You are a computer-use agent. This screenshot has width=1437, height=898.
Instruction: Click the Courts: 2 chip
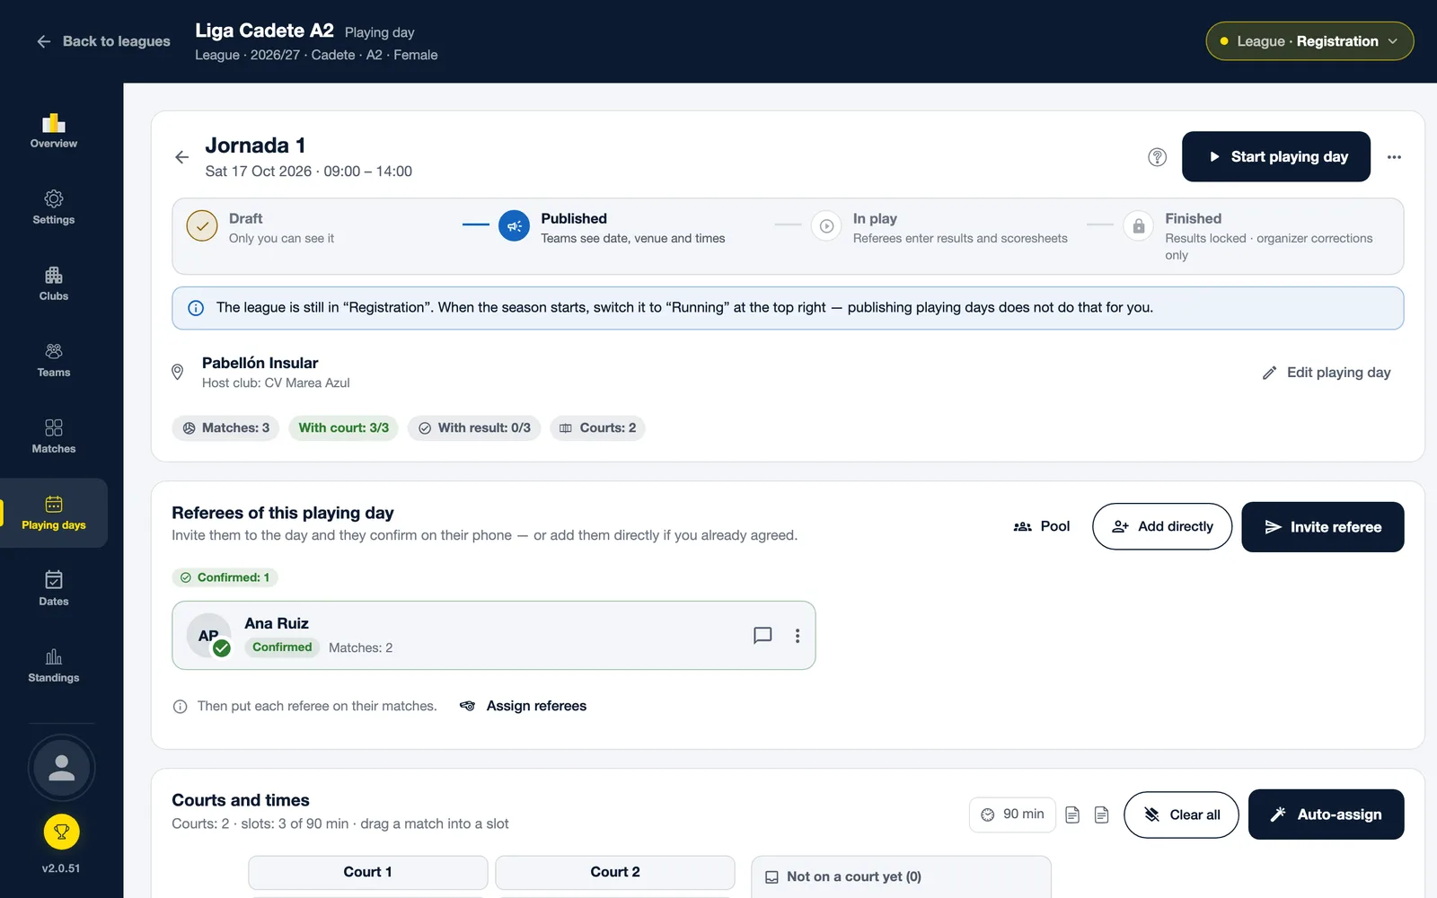(597, 428)
